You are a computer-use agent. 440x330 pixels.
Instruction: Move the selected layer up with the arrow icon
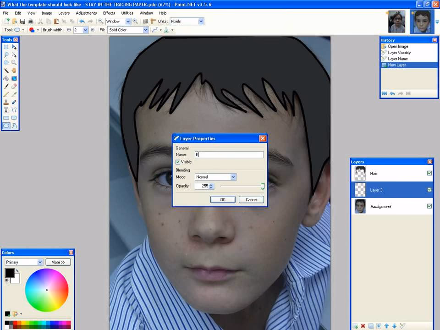point(386,326)
